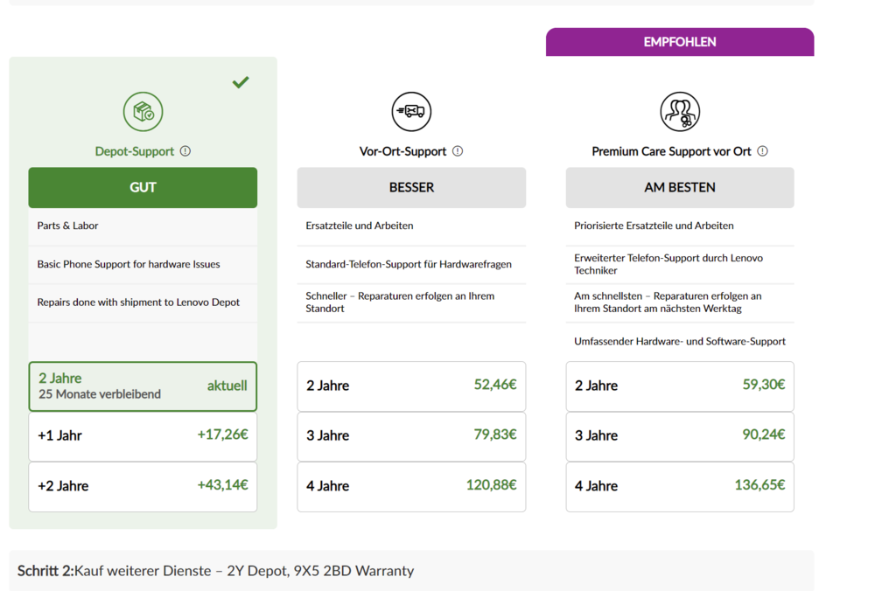This screenshot has width=875, height=591.
Task: Select the BESSER tier button
Action: point(411,187)
